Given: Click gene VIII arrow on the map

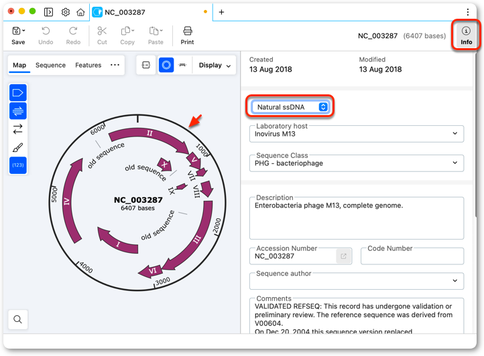Looking at the screenshot, I should pyautogui.click(x=207, y=189).
